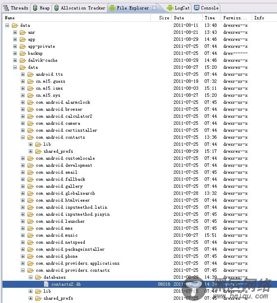The width and height of the screenshot is (277, 303).
Task: Sort by the Time column header
Action: point(212,18)
